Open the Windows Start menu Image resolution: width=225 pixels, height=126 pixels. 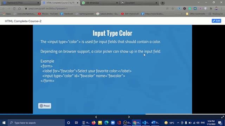click(4, 123)
